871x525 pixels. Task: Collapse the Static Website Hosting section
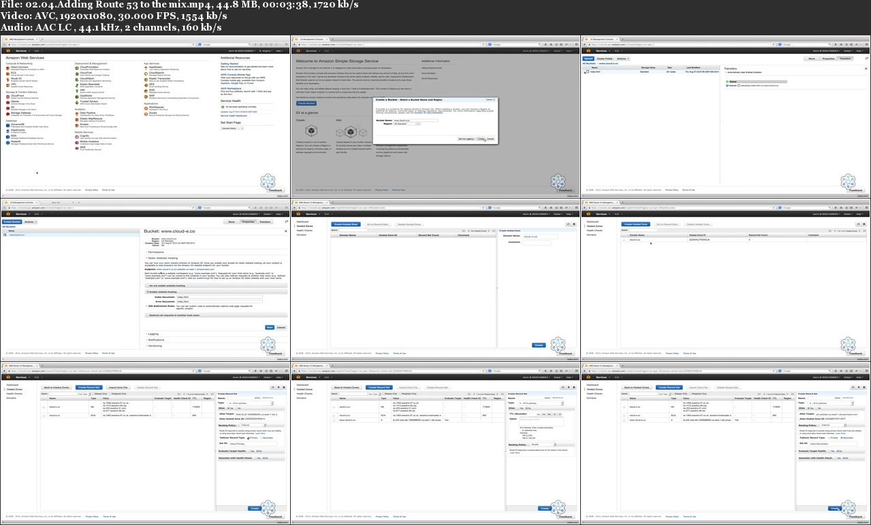(162, 258)
